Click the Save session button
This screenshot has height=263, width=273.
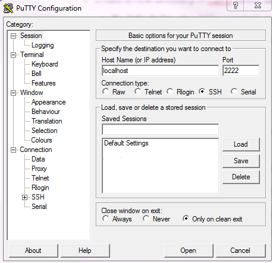(x=241, y=161)
